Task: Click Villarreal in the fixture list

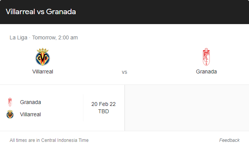Action: 30,114
